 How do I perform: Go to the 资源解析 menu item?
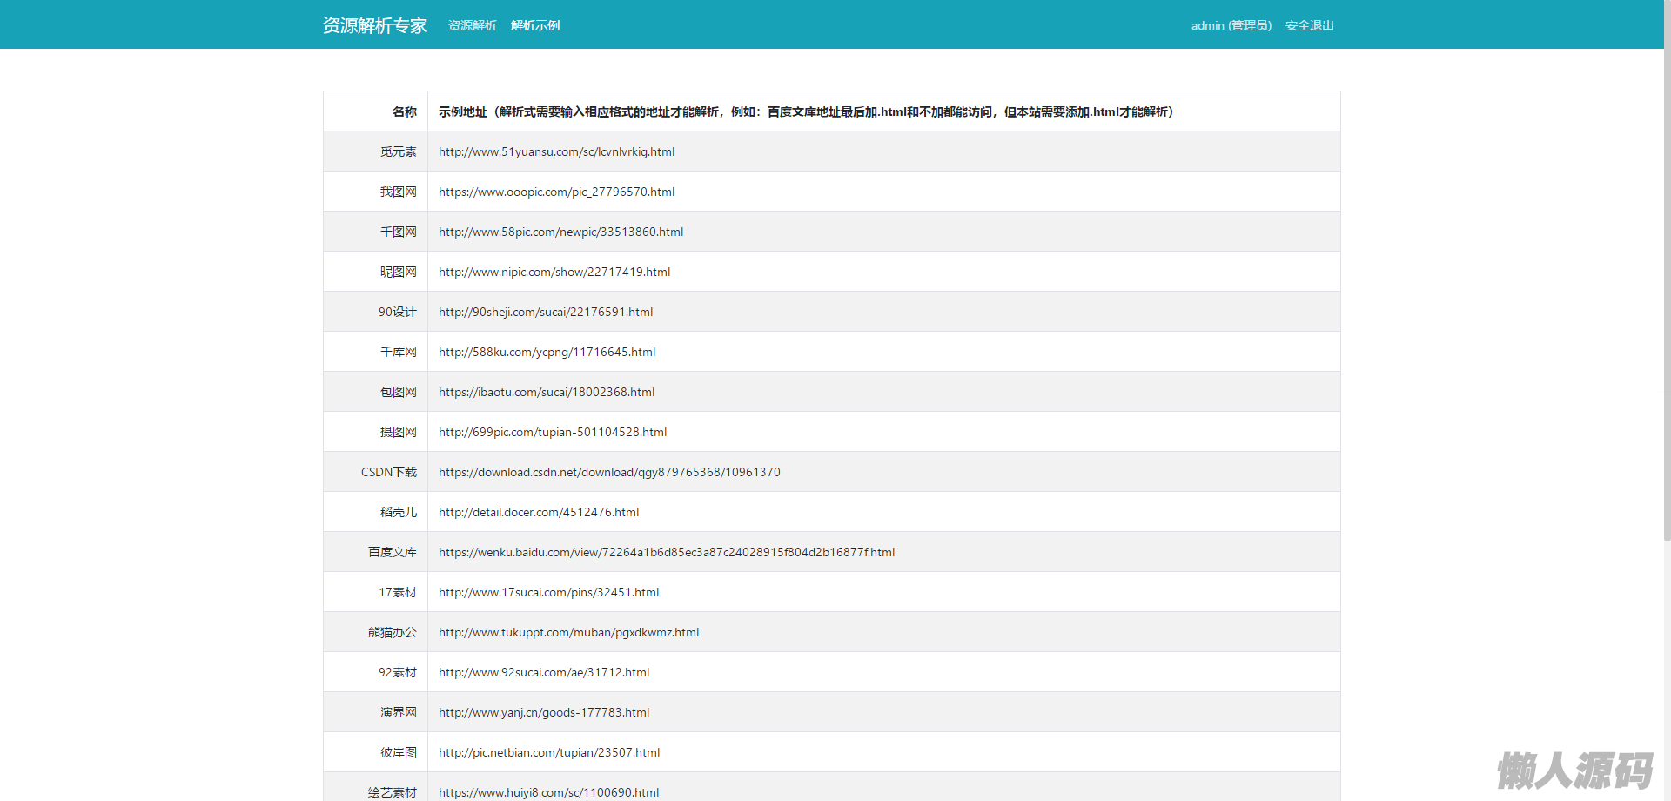point(473,25)
